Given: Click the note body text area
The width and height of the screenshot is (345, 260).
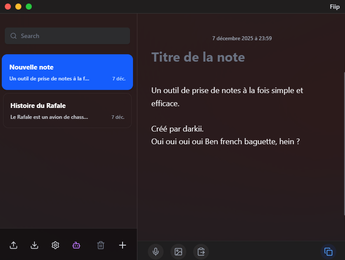Looking at the screenshot, I should 227,116.
